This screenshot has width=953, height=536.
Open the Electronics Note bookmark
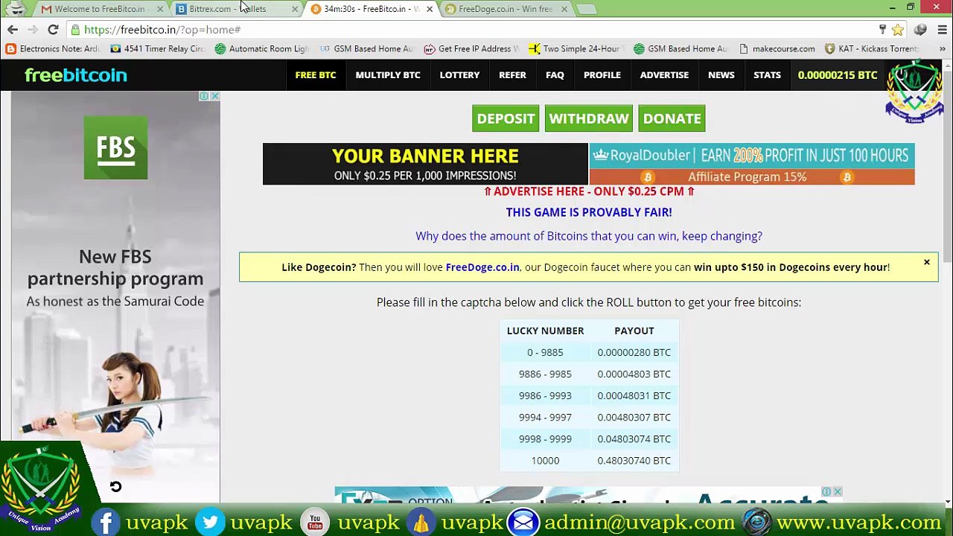point(52,49)
